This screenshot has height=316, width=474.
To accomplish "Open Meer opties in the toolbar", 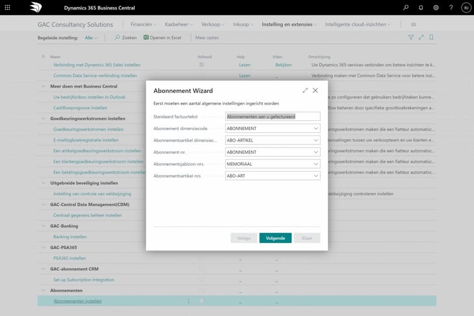I will click(x=207, y=38).
